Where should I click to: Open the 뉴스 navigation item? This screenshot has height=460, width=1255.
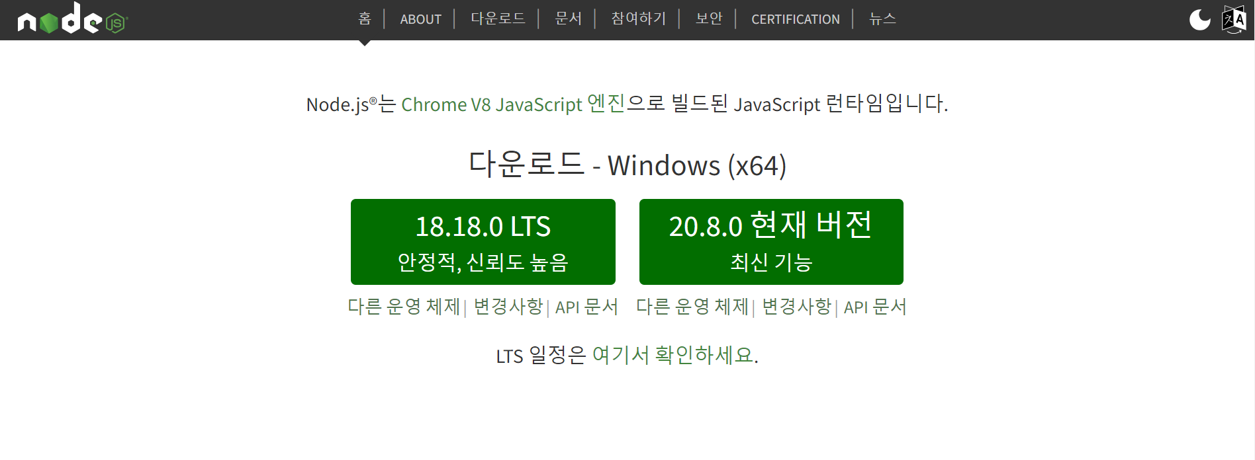[882, 19]
